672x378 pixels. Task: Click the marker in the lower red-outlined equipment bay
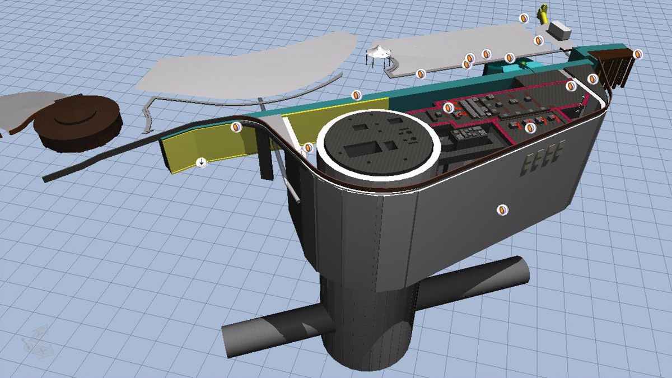click(x=530, y=128)
